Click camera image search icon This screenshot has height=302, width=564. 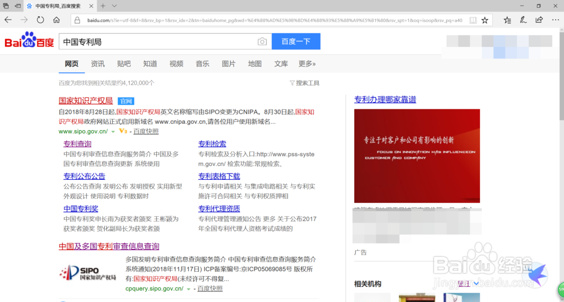[x=262, y=42]
